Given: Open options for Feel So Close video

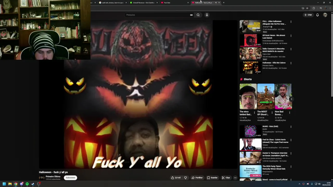Looking at the screenshot, I should [291, 140].
